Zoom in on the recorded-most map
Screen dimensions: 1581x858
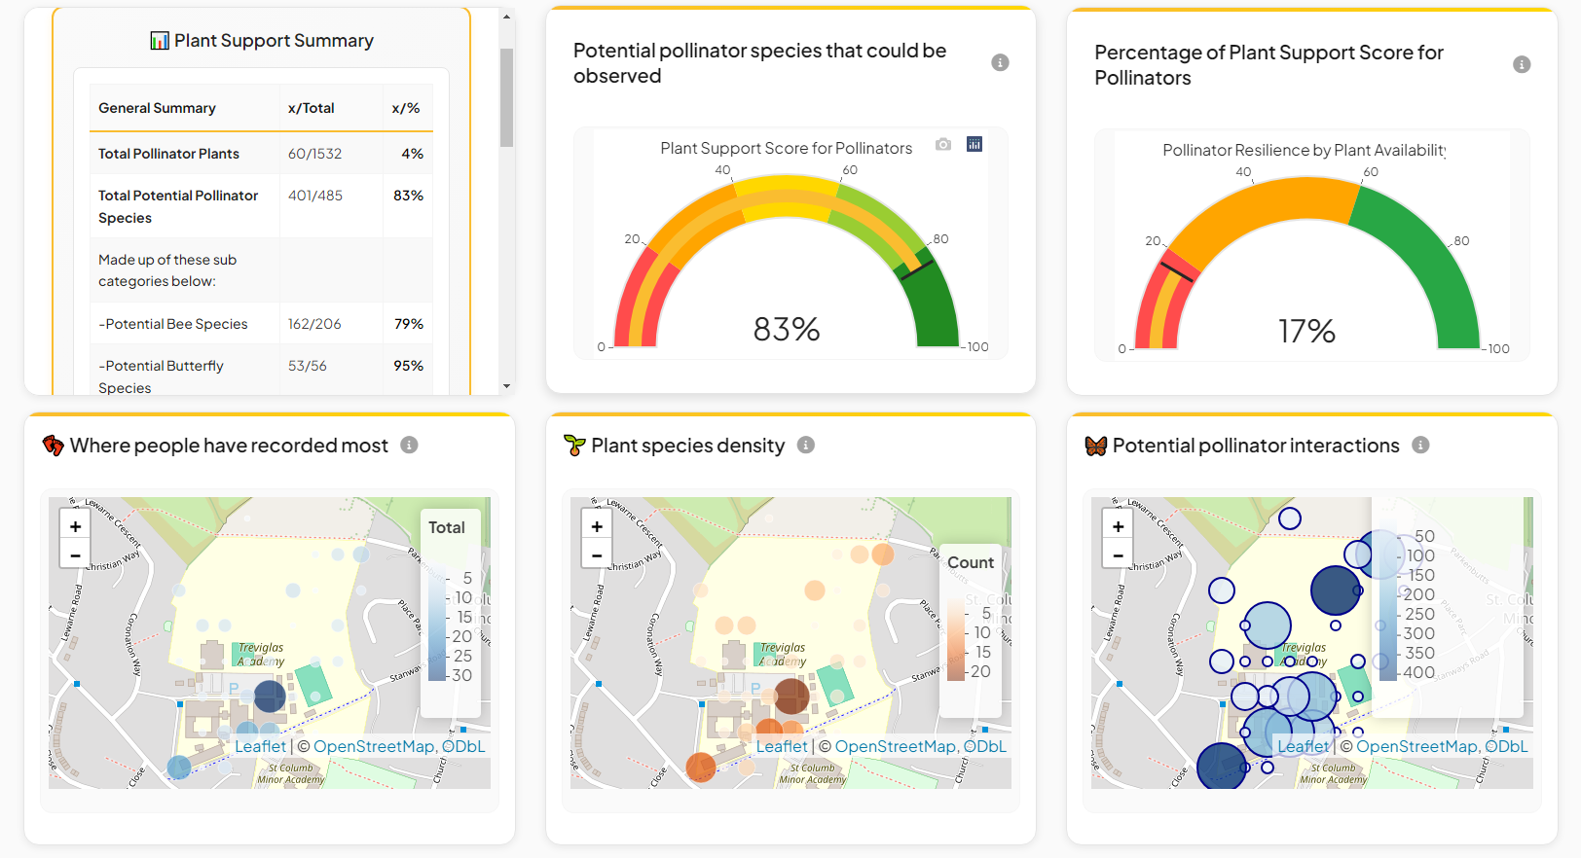[x=75, y=526]
